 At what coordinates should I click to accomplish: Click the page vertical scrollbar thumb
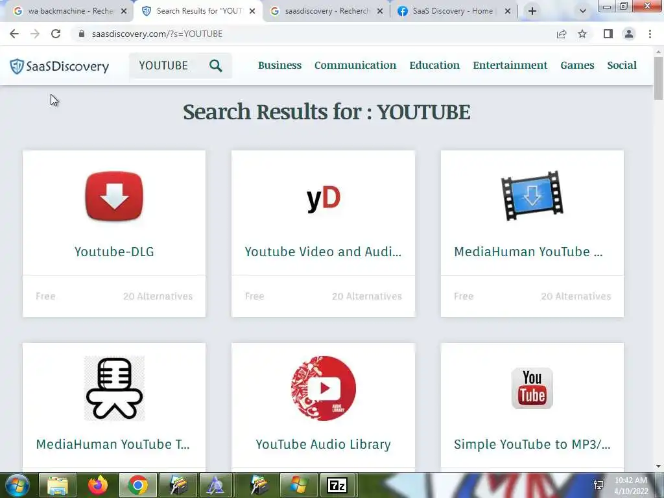click(659, 78)
